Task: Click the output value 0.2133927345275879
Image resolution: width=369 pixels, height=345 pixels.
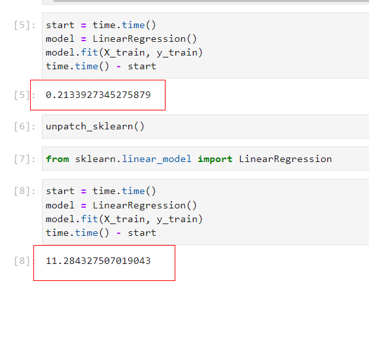Action: 98,95
